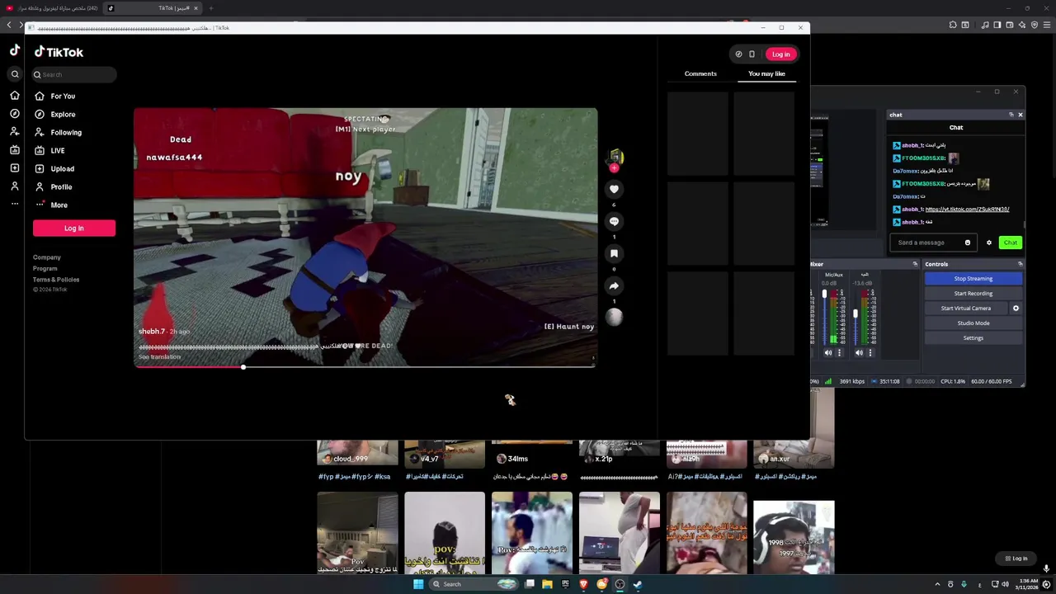Like the video with heart icon
The width and height of the screenshot is (1056, 594).
point(614,189)
